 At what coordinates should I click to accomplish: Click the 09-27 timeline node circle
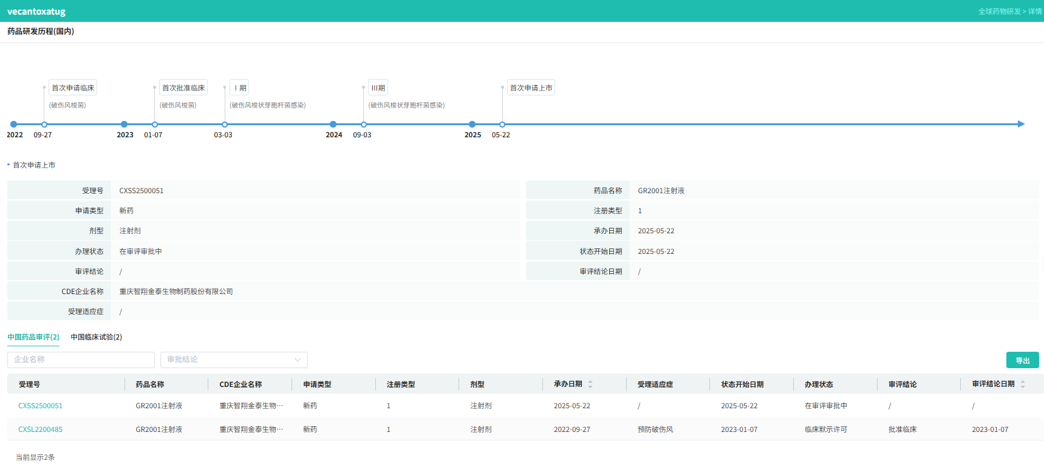pos(44,125)
